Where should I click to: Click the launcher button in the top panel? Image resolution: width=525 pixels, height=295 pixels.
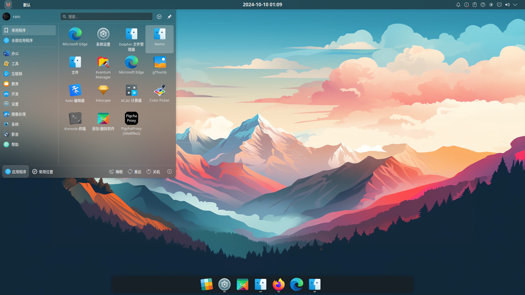point(8,5)
